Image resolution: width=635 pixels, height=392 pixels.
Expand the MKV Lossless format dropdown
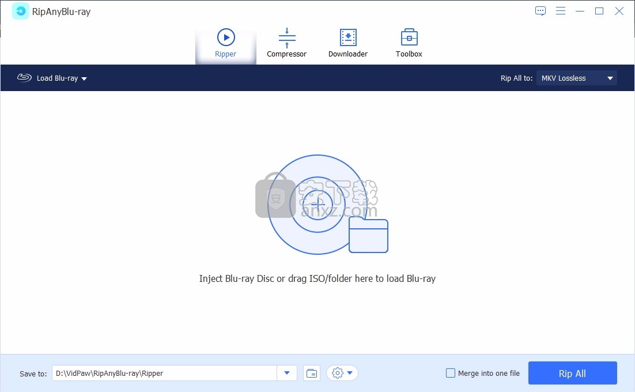577,78
